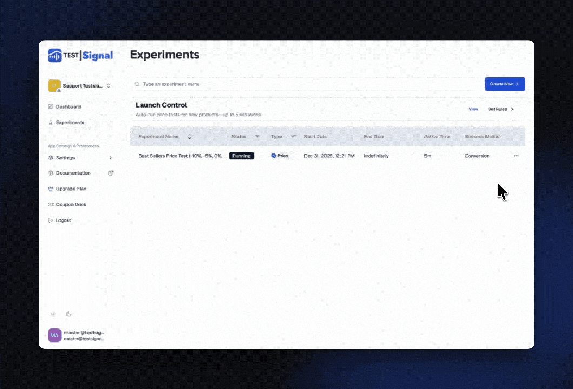Click the external link icon beside Documentation
This screenshot has width=573, height=389.
111,173
